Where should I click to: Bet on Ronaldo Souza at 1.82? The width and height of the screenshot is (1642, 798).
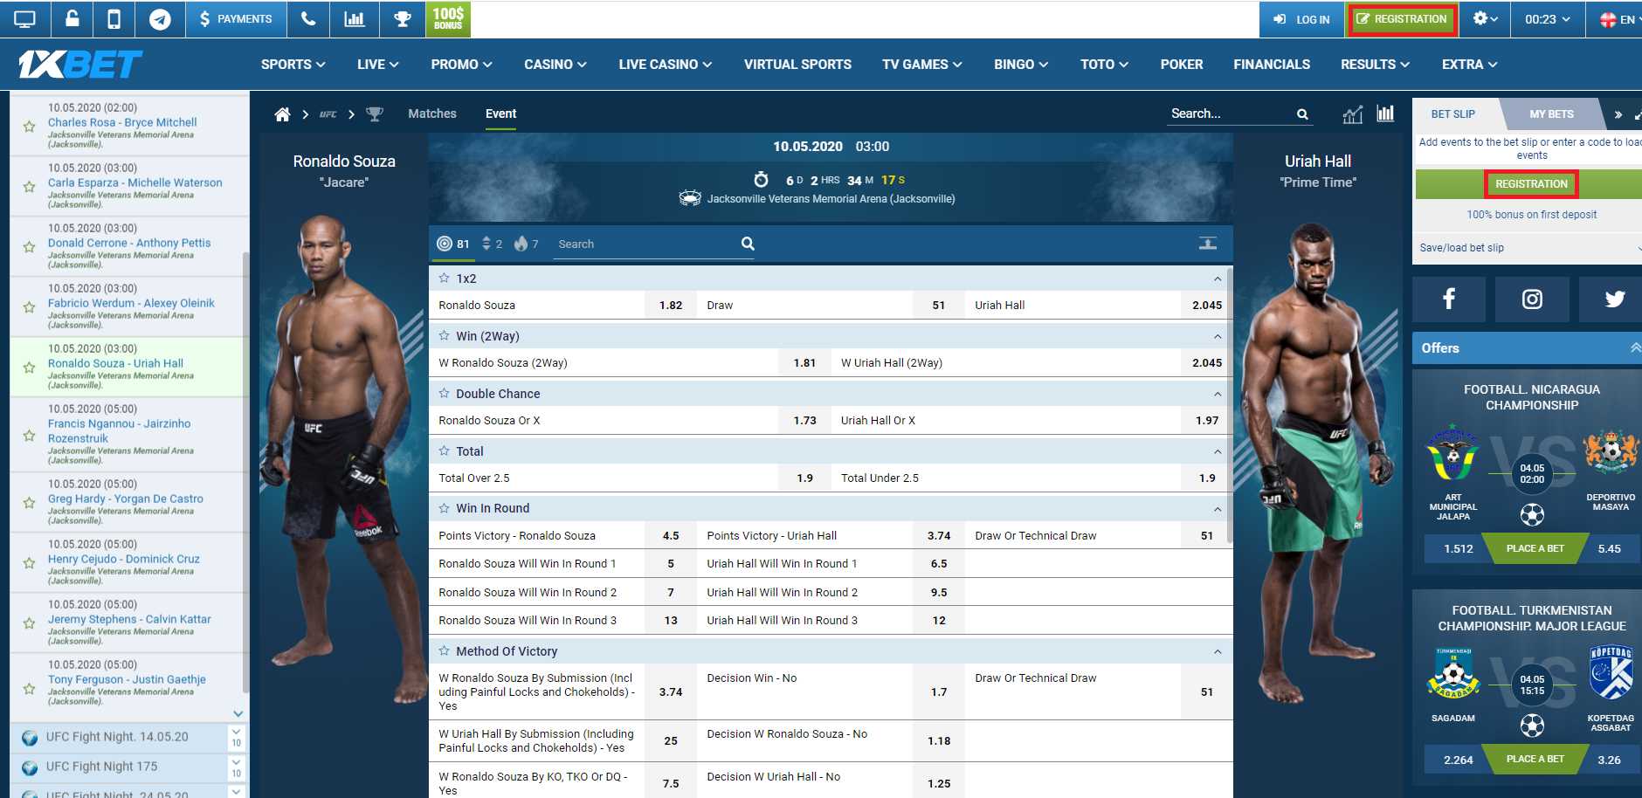671,305
